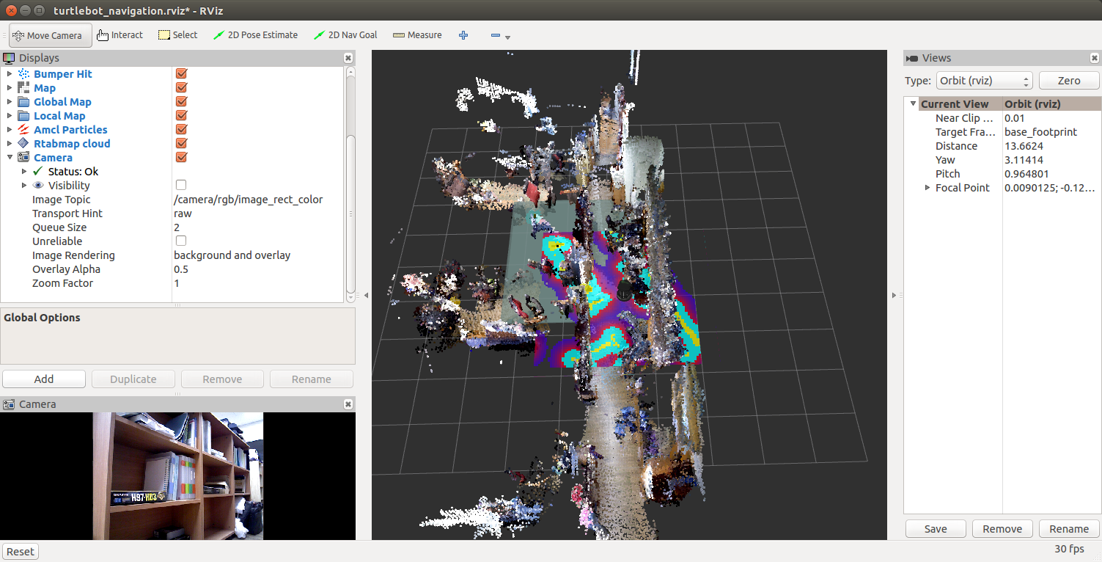Click the blue plus add-tool icon
This screenshot has width=1102, height=562.
463,35
